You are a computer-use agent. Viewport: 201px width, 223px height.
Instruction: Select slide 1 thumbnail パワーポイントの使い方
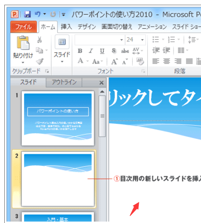(x=58, y=118)
